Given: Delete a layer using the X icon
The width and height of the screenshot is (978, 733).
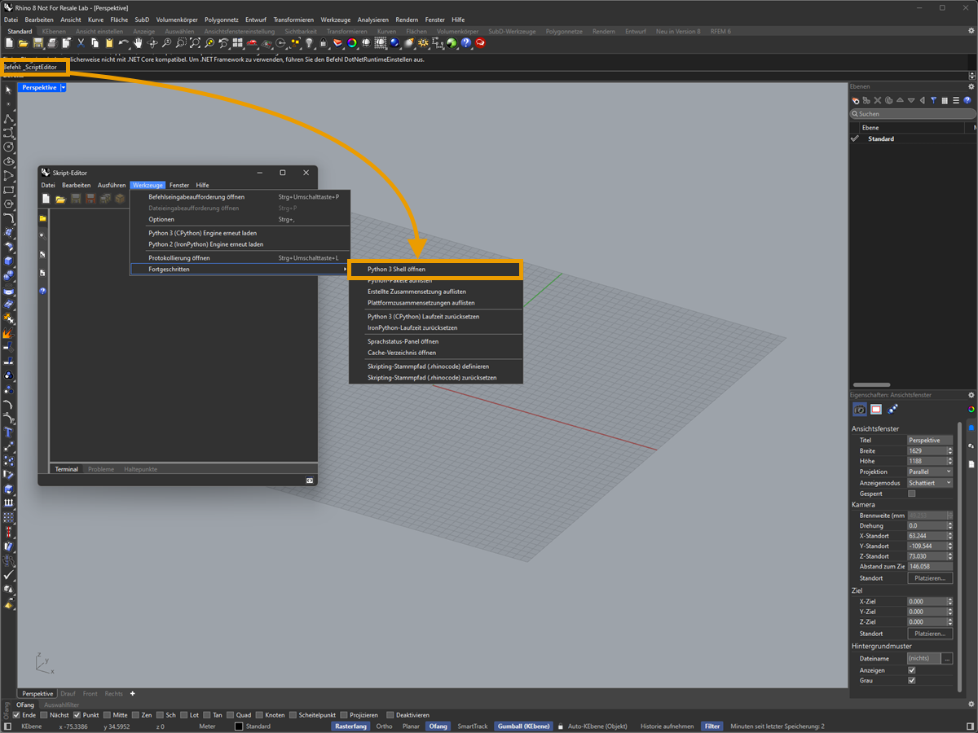Looking at the screenshot, I should pos(878,100).
